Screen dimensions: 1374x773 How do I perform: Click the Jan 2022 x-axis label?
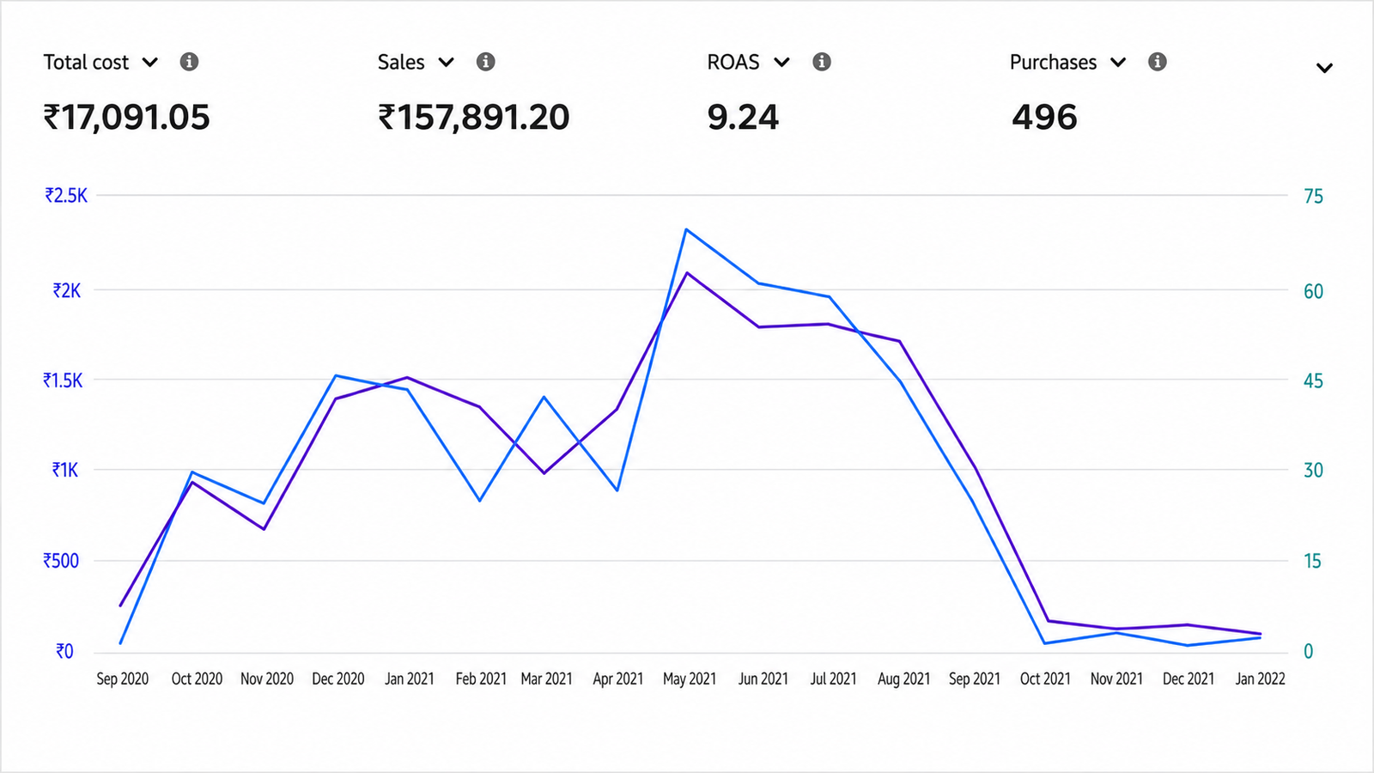pos(1260,679)
